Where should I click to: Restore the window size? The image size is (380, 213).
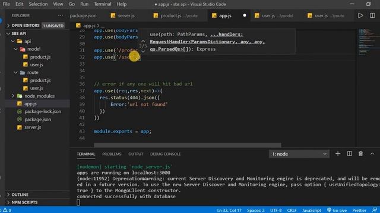pyautogui.click(x=368, y=4)
